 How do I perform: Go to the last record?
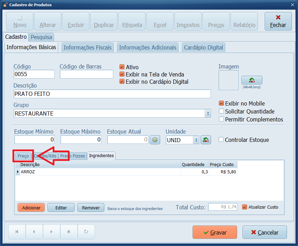(69, 232)
